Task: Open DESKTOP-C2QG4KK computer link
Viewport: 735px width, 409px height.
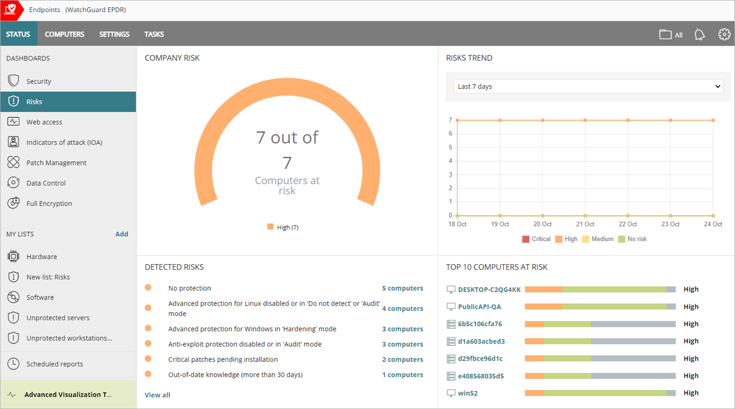Action: [x=489, y=289]
